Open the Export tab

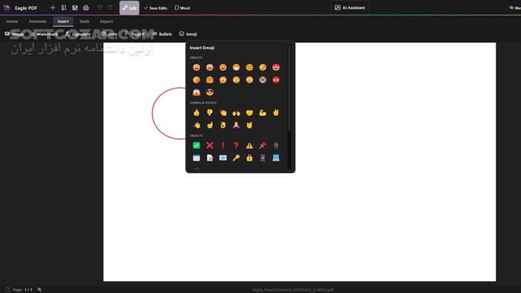click(x=106, y=22)
